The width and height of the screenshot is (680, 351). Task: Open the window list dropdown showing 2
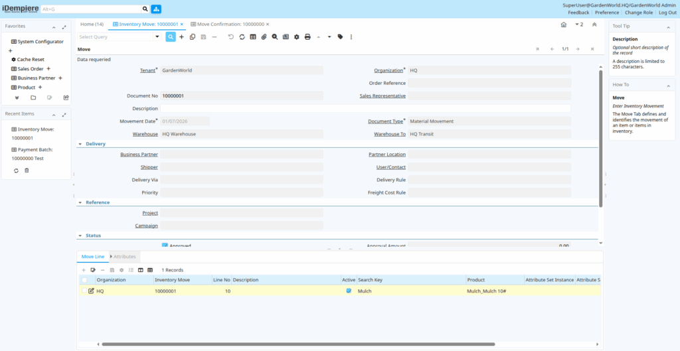pos(579,25)
